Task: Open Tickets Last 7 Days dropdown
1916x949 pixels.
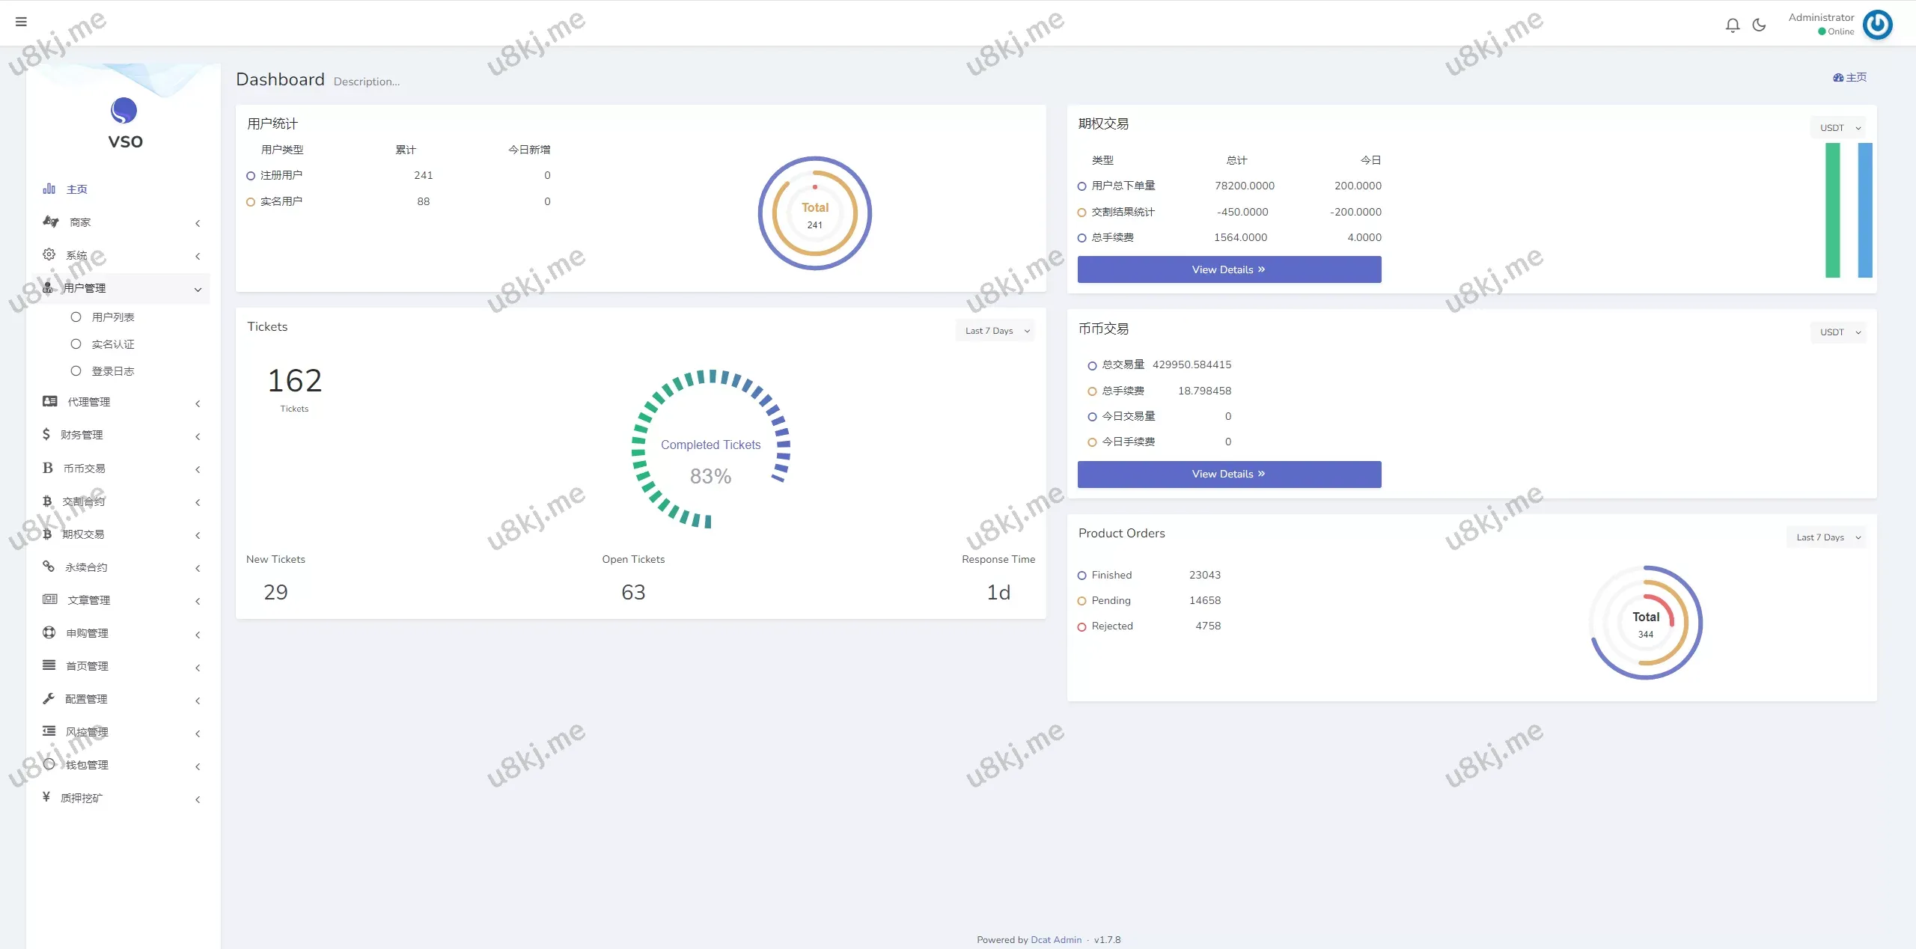Action: point(995,331)
